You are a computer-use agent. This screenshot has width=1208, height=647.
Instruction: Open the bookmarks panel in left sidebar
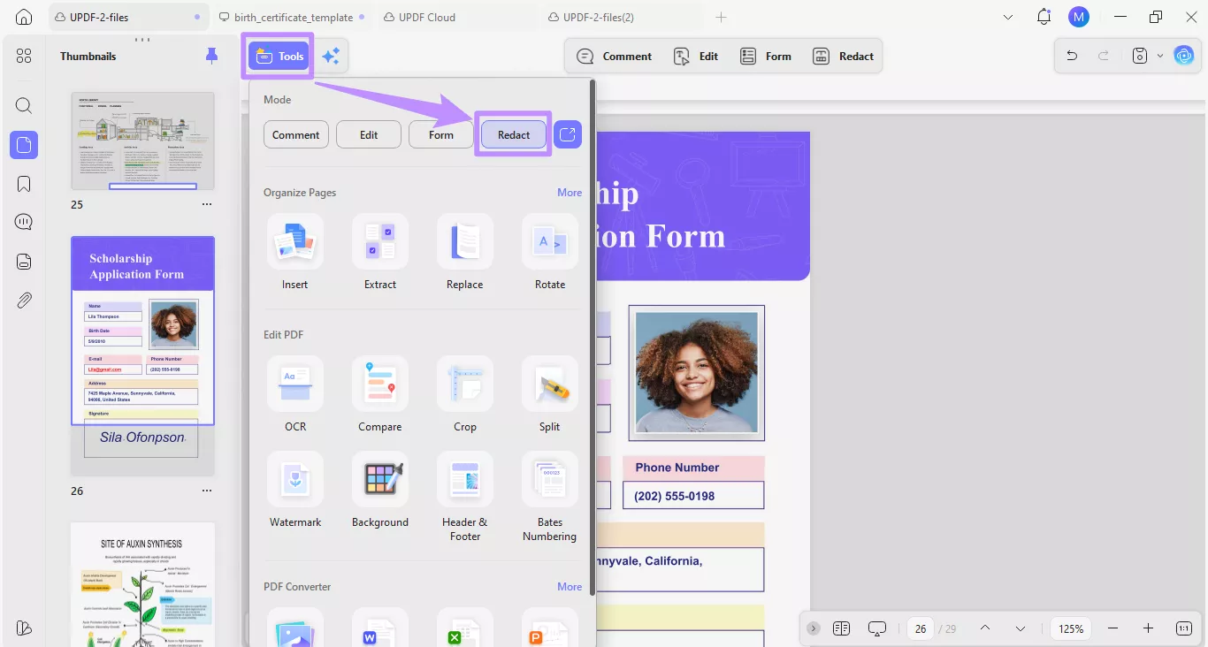(x=24, y=184)
